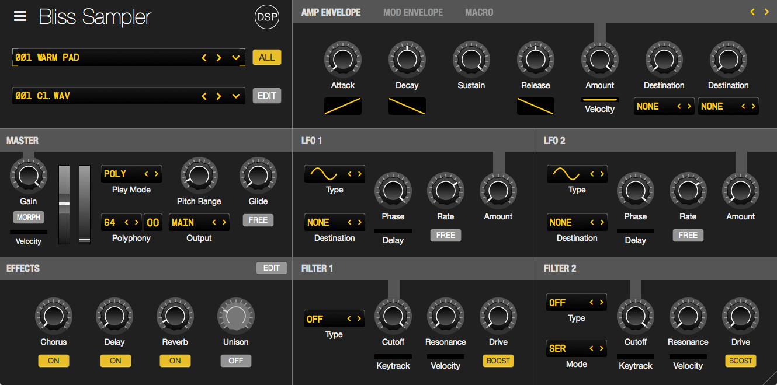Open the MACRO tab
The height and width of the screenshot is (385, 777).
(x=479, y=12)
